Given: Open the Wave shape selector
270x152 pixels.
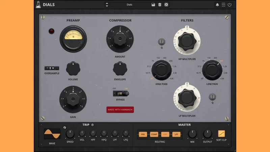Looking at the screenshot, I should click(x=52, y=134).
